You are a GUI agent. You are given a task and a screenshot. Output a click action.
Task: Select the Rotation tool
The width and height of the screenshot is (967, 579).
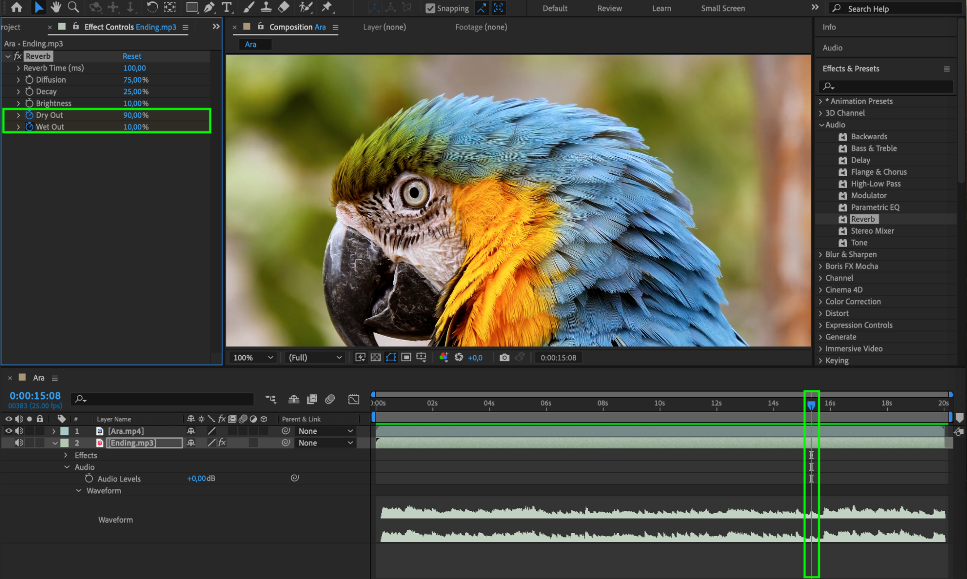[x=152, y=7]
